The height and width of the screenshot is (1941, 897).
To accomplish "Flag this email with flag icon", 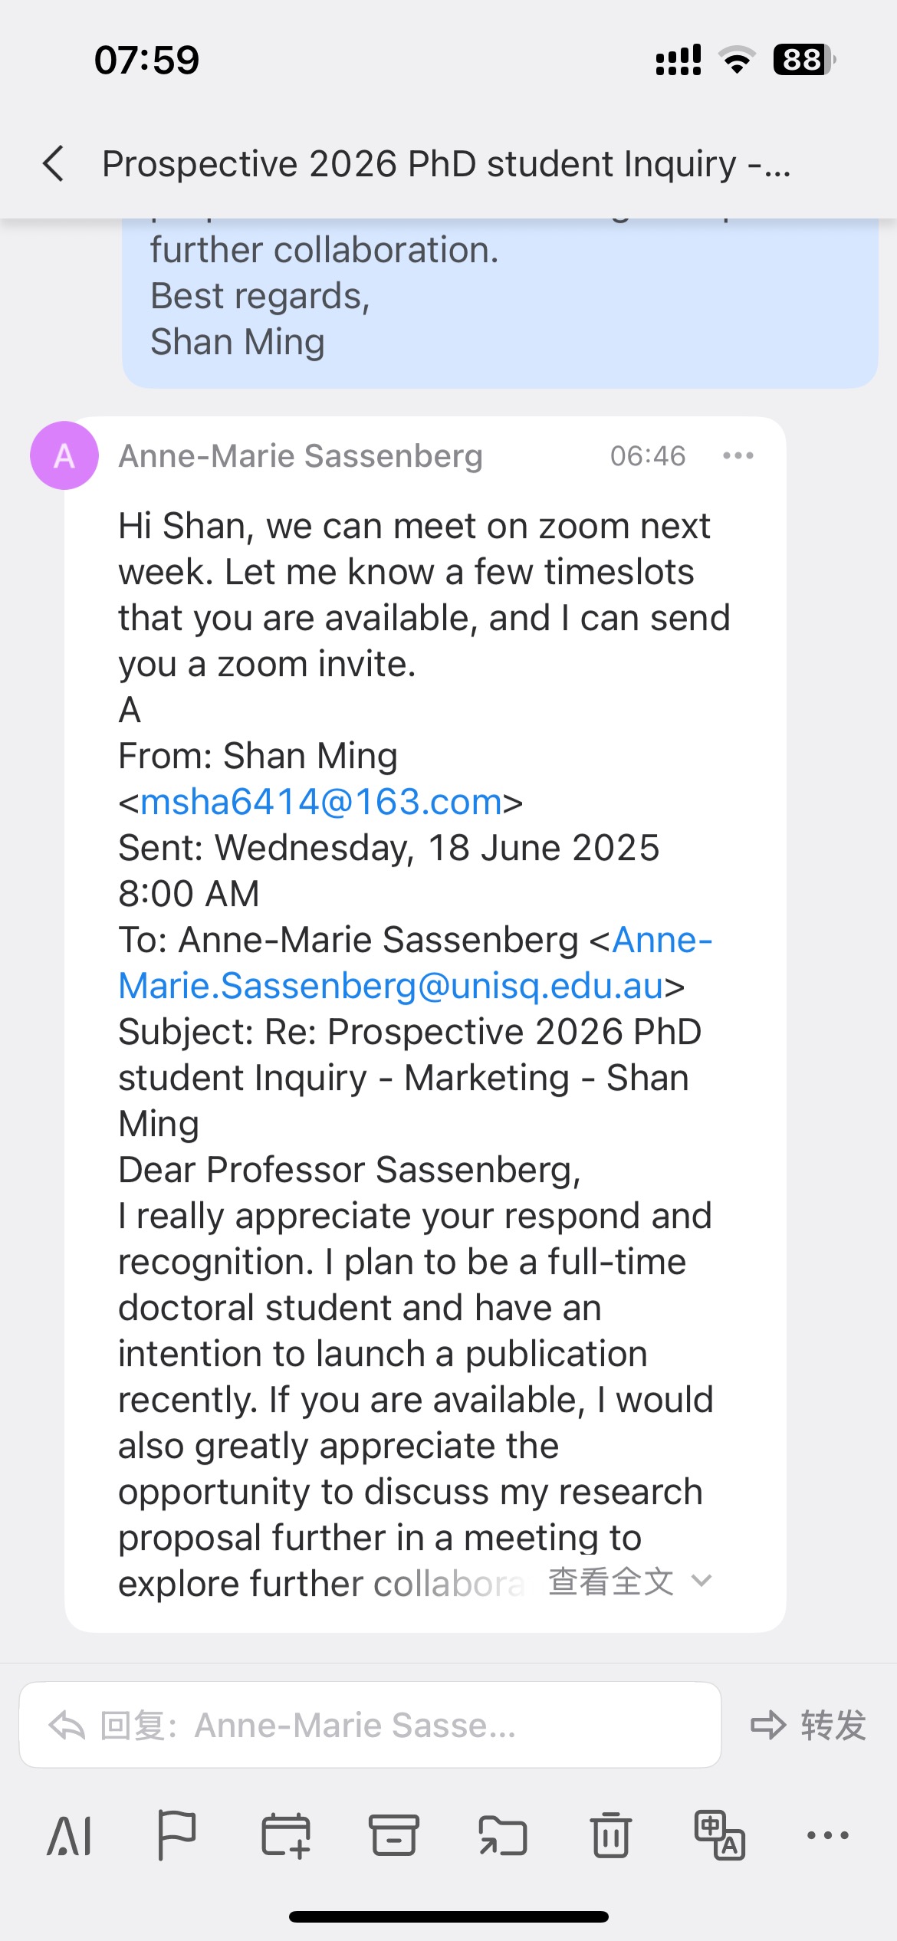I will tap(176, 1835).
